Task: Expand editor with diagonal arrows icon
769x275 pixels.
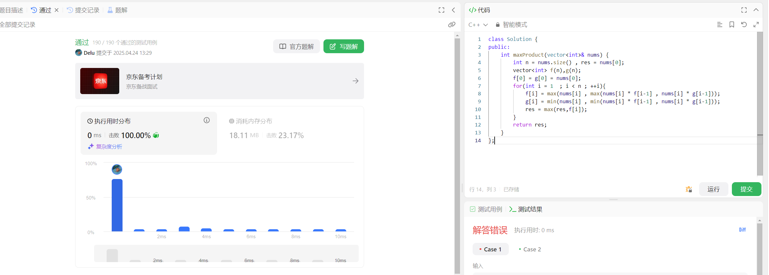Action: 756,25
